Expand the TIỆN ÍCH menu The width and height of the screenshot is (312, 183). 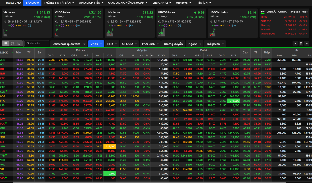[203, 2]
